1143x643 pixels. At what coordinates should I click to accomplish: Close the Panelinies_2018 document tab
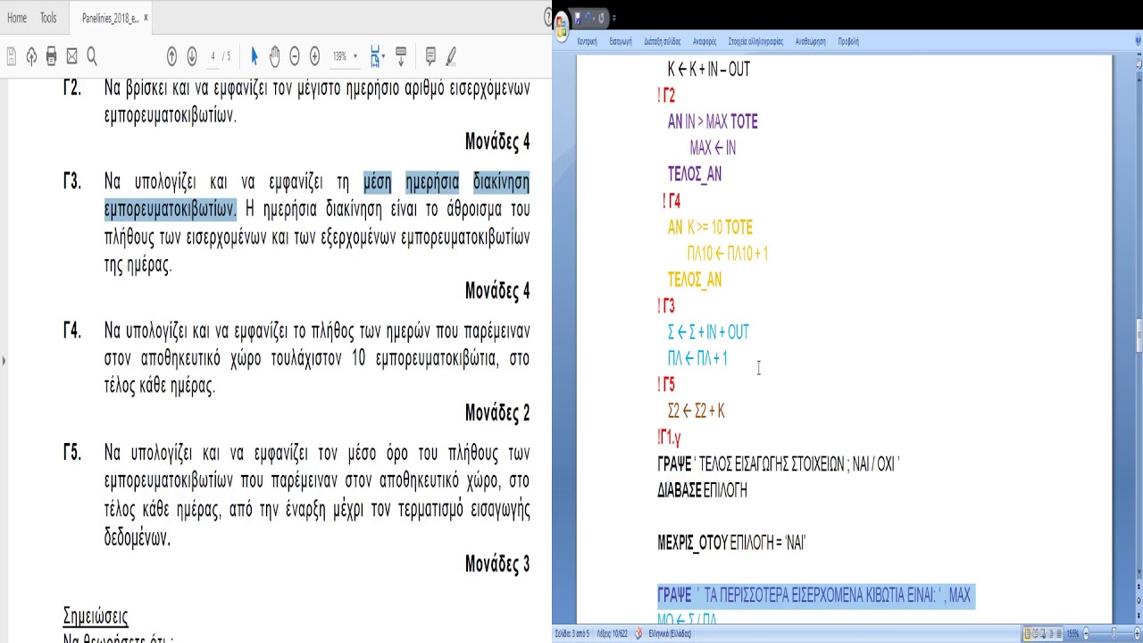[146, 18]
